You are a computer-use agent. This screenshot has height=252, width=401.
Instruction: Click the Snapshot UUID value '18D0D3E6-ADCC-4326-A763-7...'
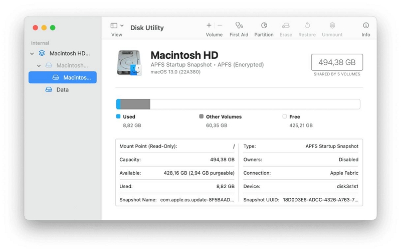click(320, 200)
